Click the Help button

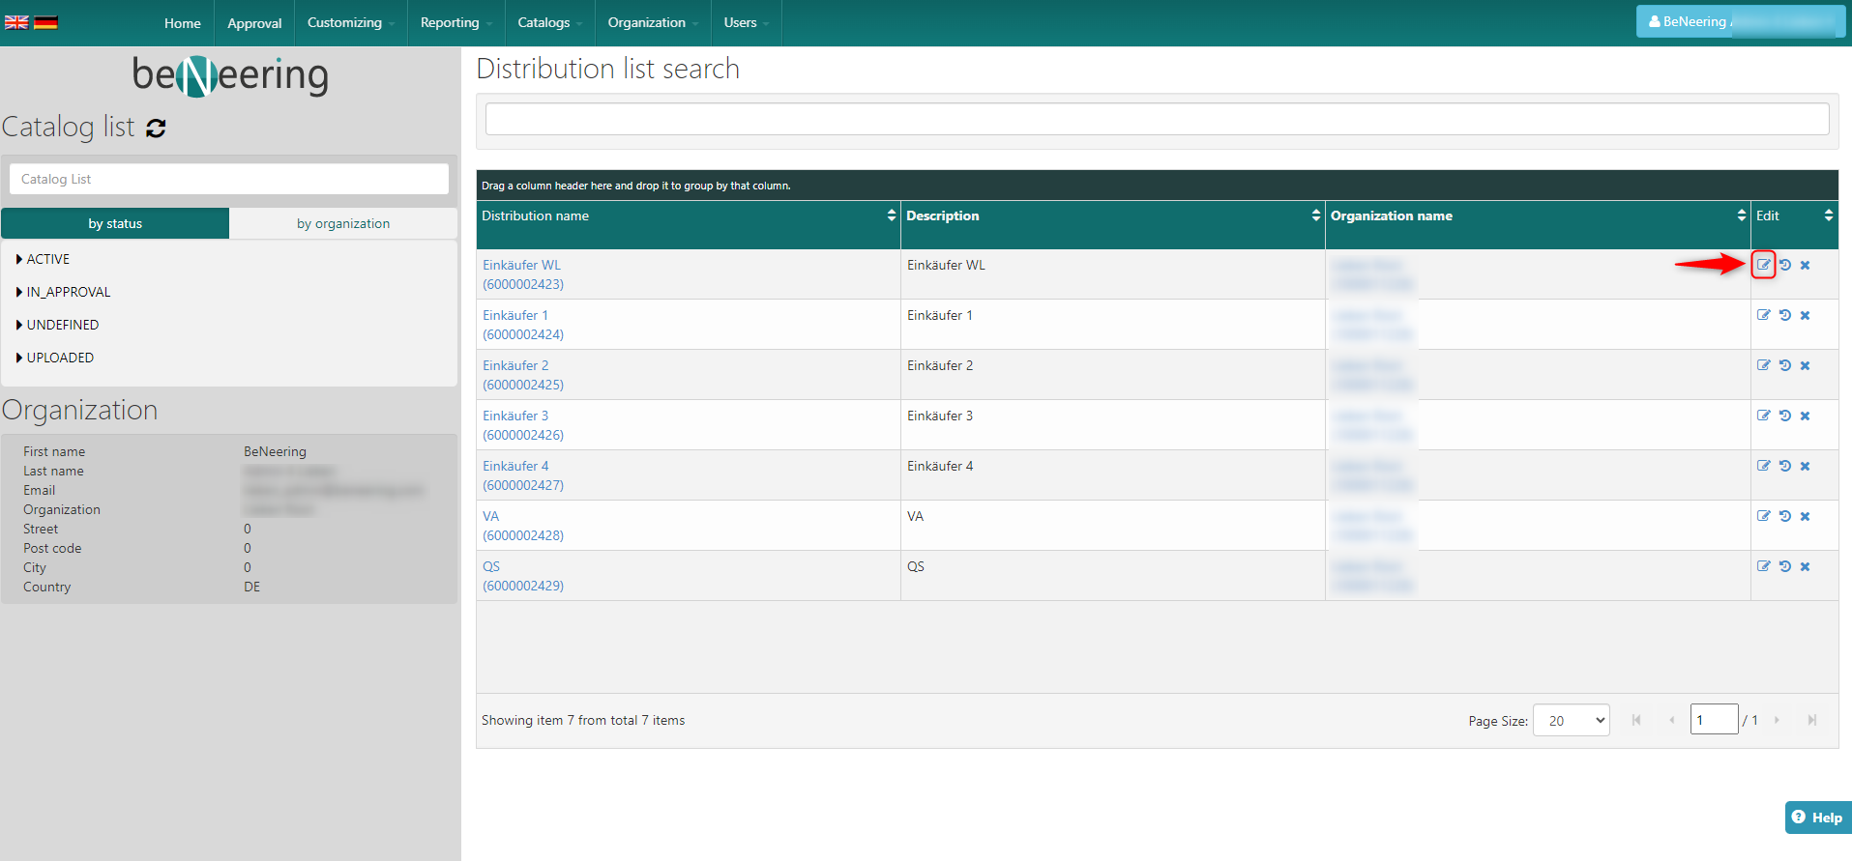pyautogui.click(x=1817, y=818)
